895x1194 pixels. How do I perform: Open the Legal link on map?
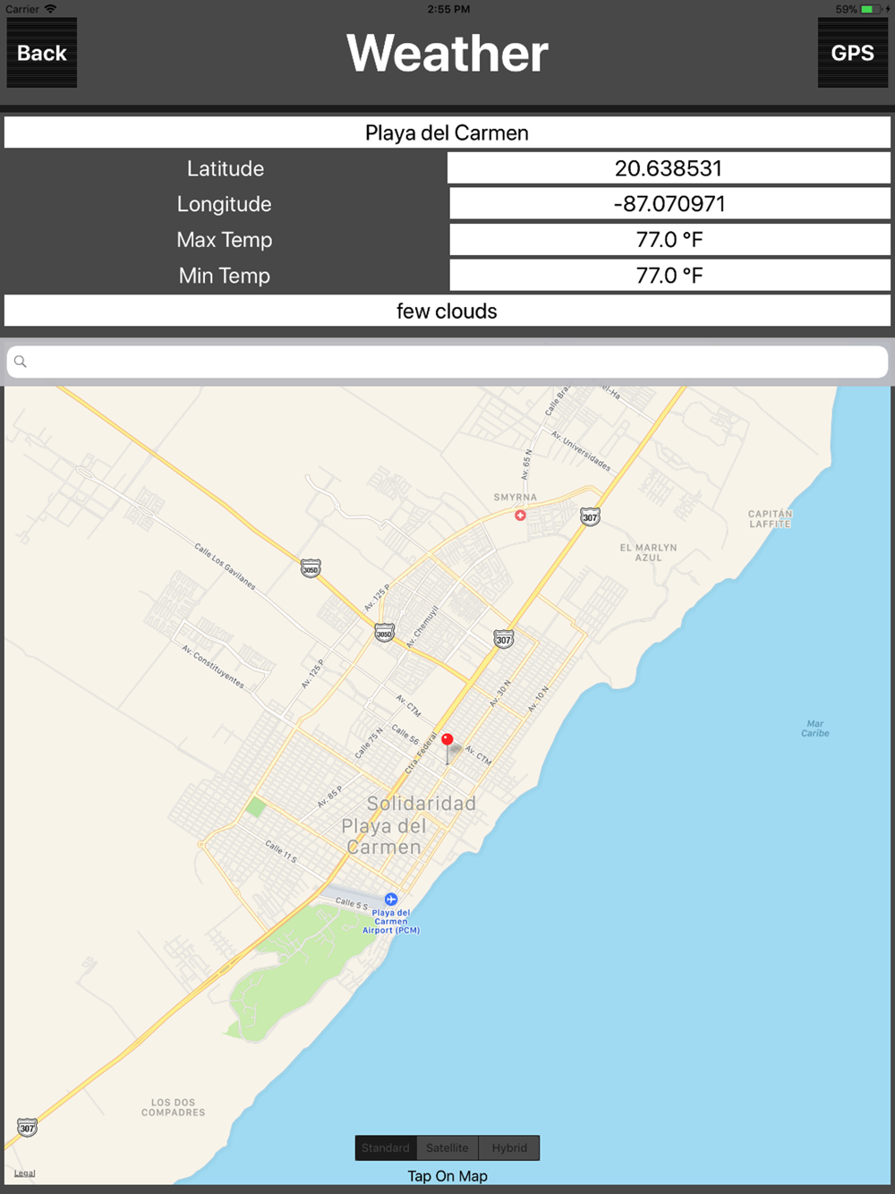tap(25, 1173)
